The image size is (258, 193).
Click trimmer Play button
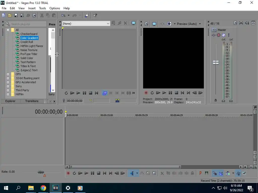pyautogui.click(x=78, y=93)
